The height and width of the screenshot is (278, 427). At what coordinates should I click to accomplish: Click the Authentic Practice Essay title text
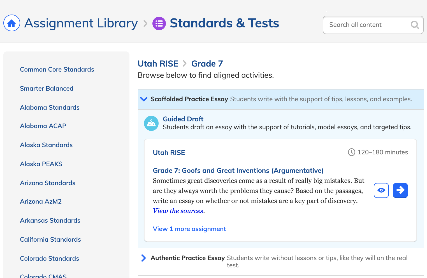(188, 258)
